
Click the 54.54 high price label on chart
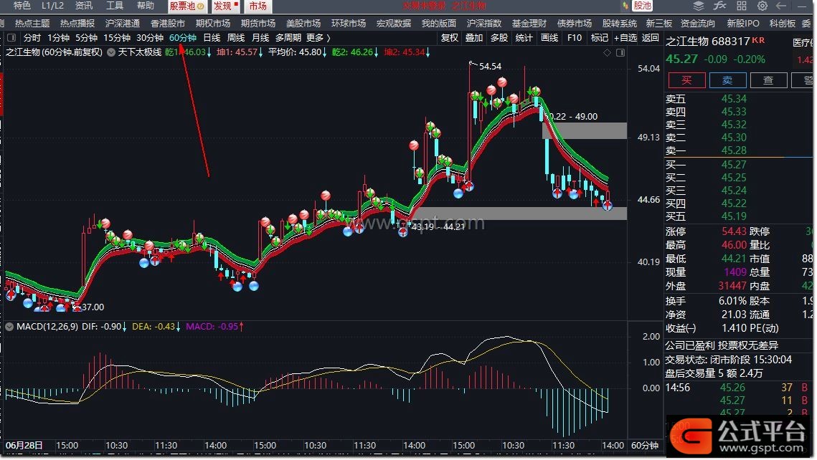490,67
